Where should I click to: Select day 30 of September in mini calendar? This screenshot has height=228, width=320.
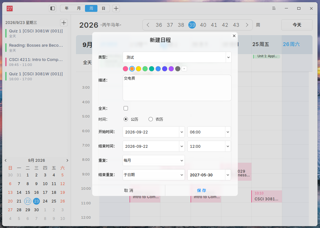point(36,210)
